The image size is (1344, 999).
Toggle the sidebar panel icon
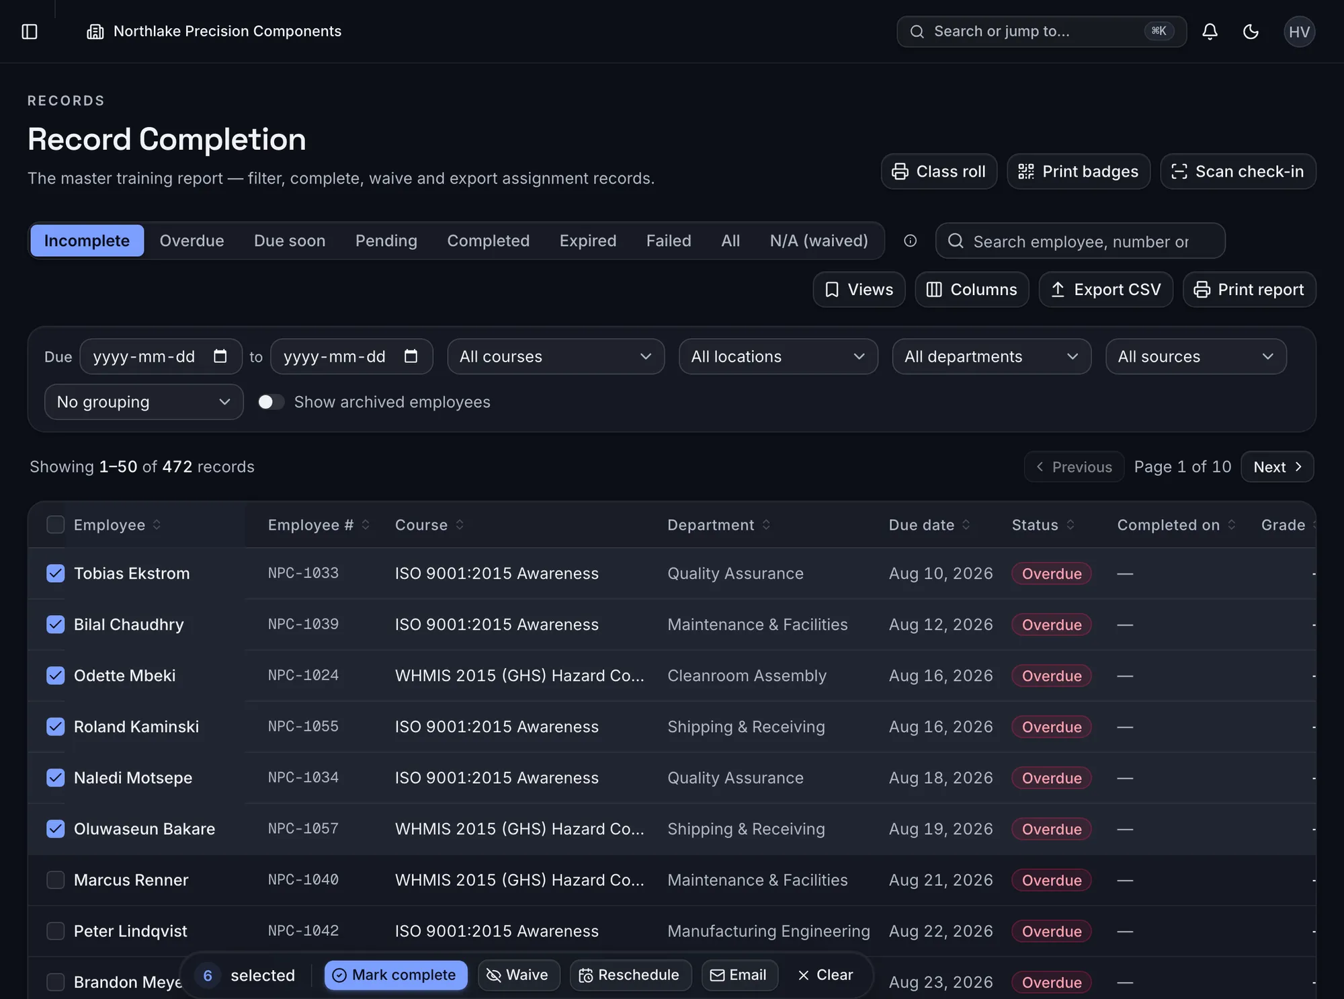(x=30, y=32)
